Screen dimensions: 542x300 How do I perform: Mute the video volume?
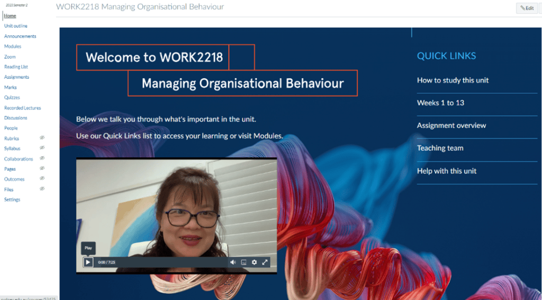click(x=233, y=262)
